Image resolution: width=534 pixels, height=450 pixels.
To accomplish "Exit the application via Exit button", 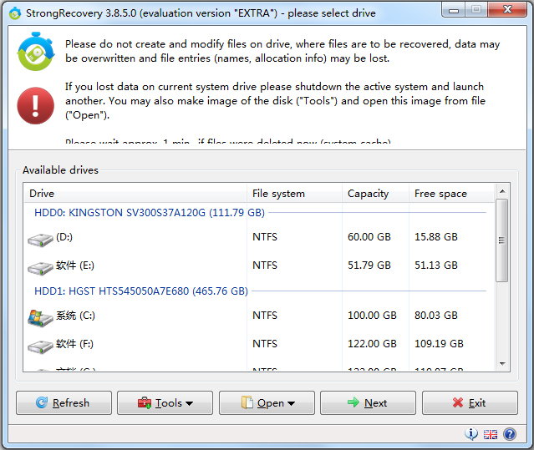I will [x=469, y=403].
